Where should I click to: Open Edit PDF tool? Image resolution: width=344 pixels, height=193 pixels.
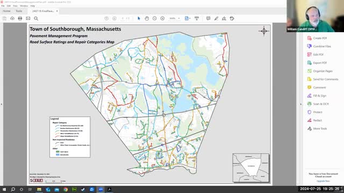316,55
